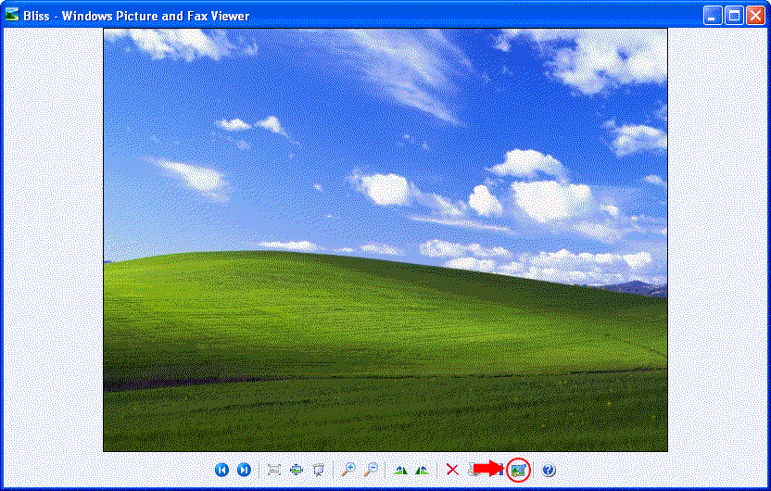This screenshot has width=771, height=491.
Task: Rotate the picture counterclockwise
Action: point(423,470)
